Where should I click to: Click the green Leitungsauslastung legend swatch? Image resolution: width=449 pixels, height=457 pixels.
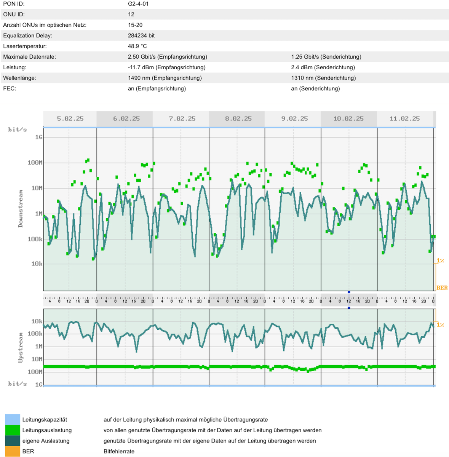coord(13,430)
